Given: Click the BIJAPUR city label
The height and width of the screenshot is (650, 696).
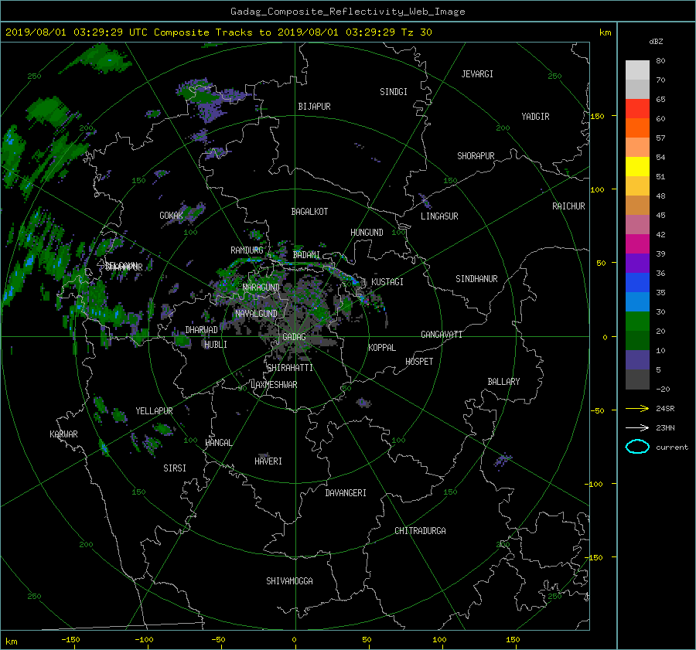Looking at the screenshot, I should click(314, 107).
